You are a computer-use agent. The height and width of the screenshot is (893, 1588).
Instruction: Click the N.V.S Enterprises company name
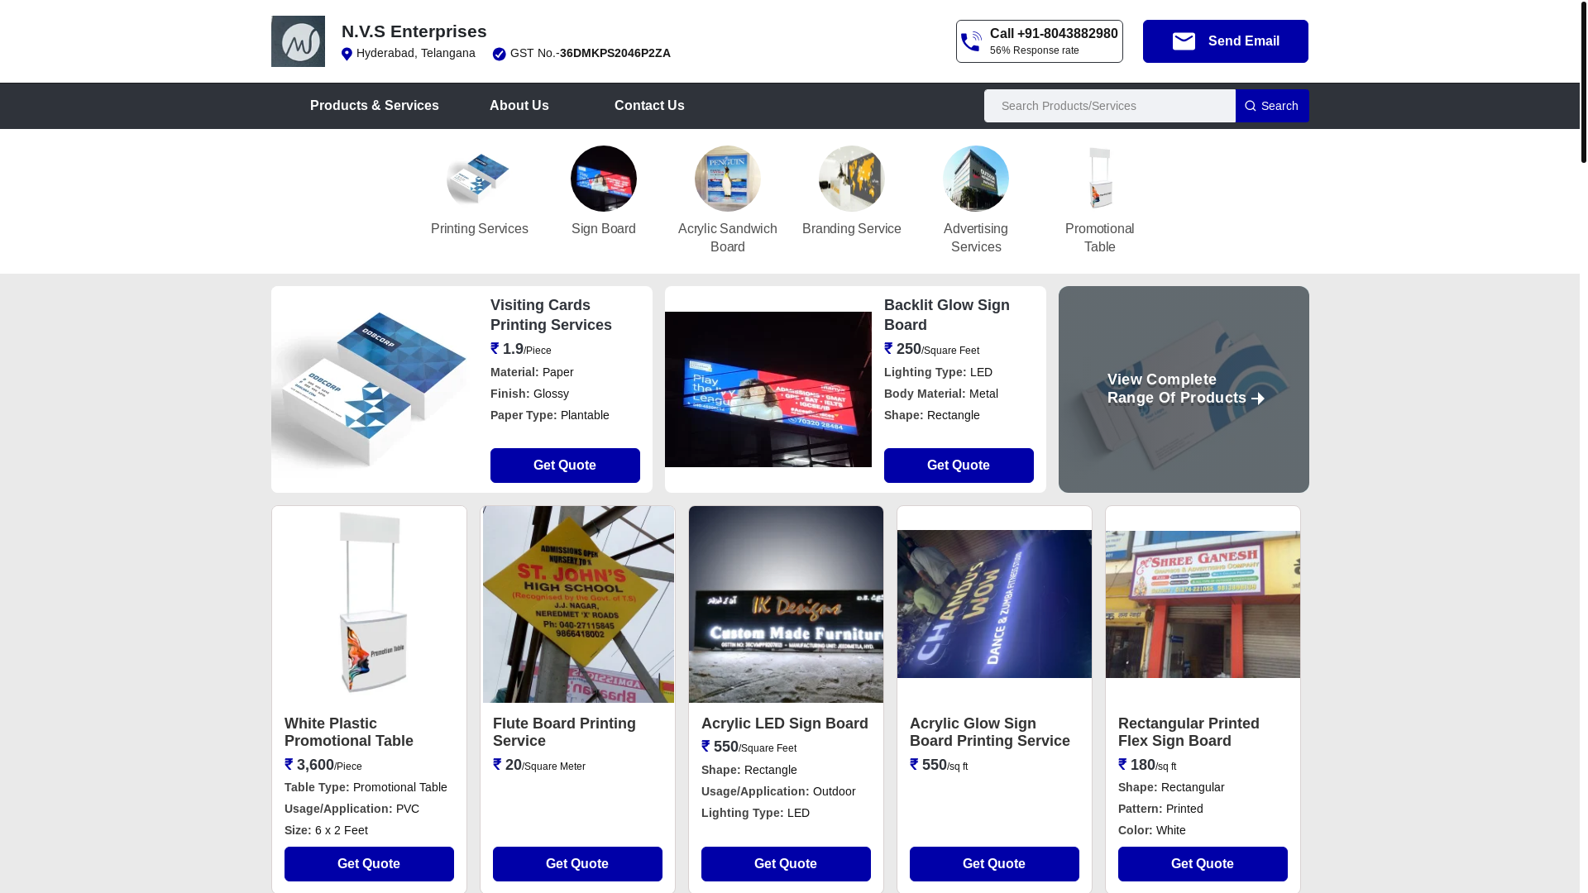click(x=414, y=31)
